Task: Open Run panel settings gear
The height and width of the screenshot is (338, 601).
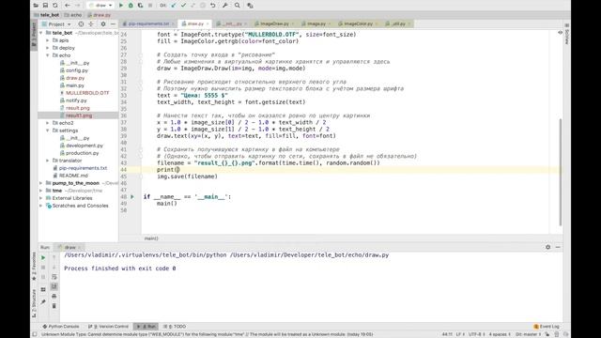Action: pos(547,247)
